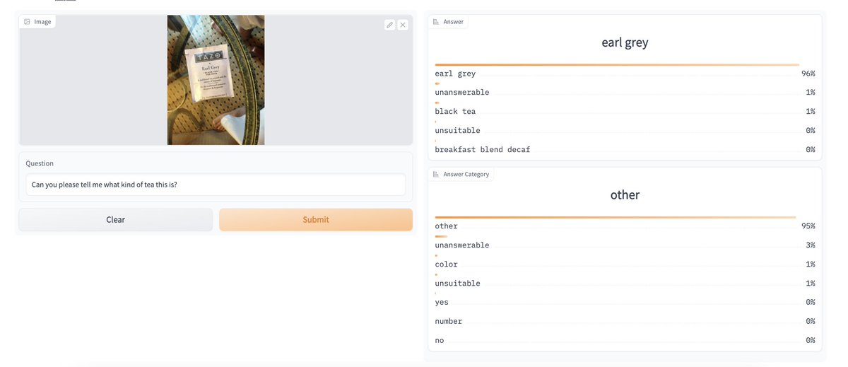Click the tea bag image thumbnail
The height and width of the screenshot is (367, 848).
tap(216, 80)
